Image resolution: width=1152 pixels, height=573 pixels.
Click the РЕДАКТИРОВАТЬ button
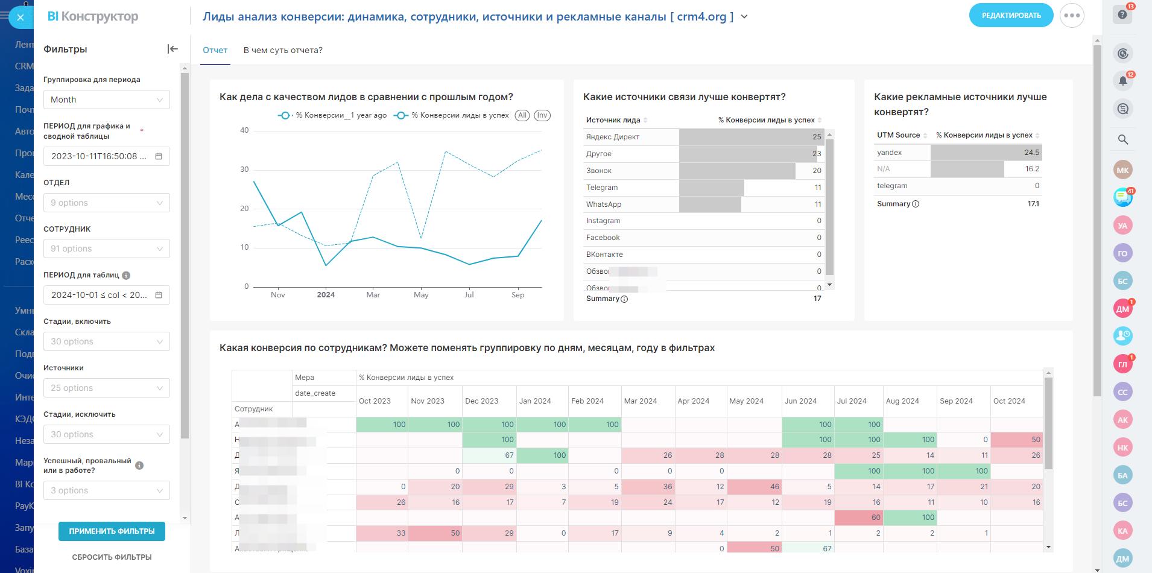pyautogui.click(x=1011, y=16)
